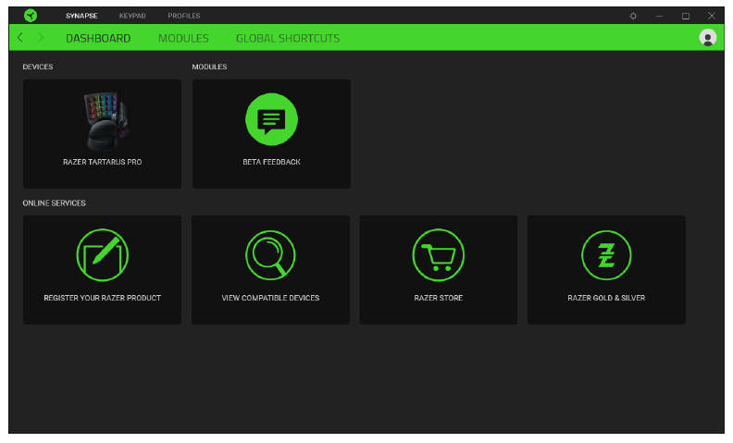The height and width of the screenshot is (443, 733).
Task: Click the Devices section heading
Action: click(38, 67)
